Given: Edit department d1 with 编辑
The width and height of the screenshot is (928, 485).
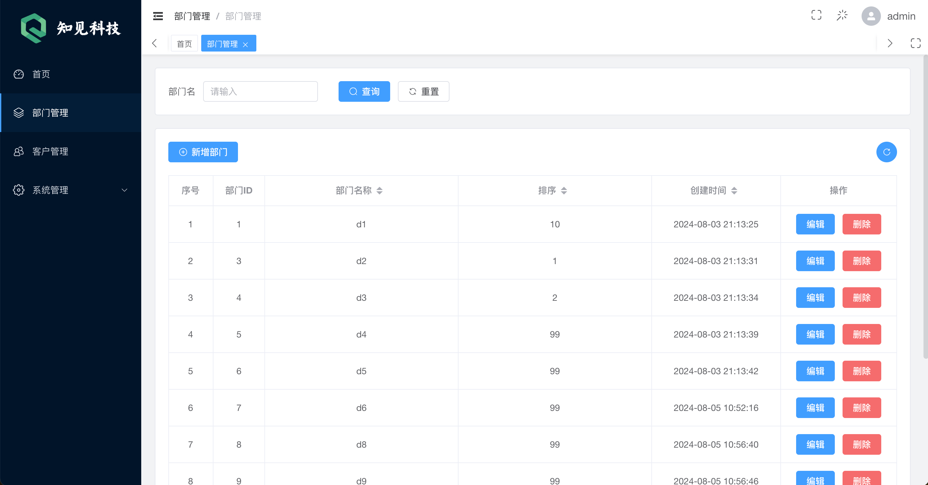Looking at the screenshot, I should click(x=815, y=224).
